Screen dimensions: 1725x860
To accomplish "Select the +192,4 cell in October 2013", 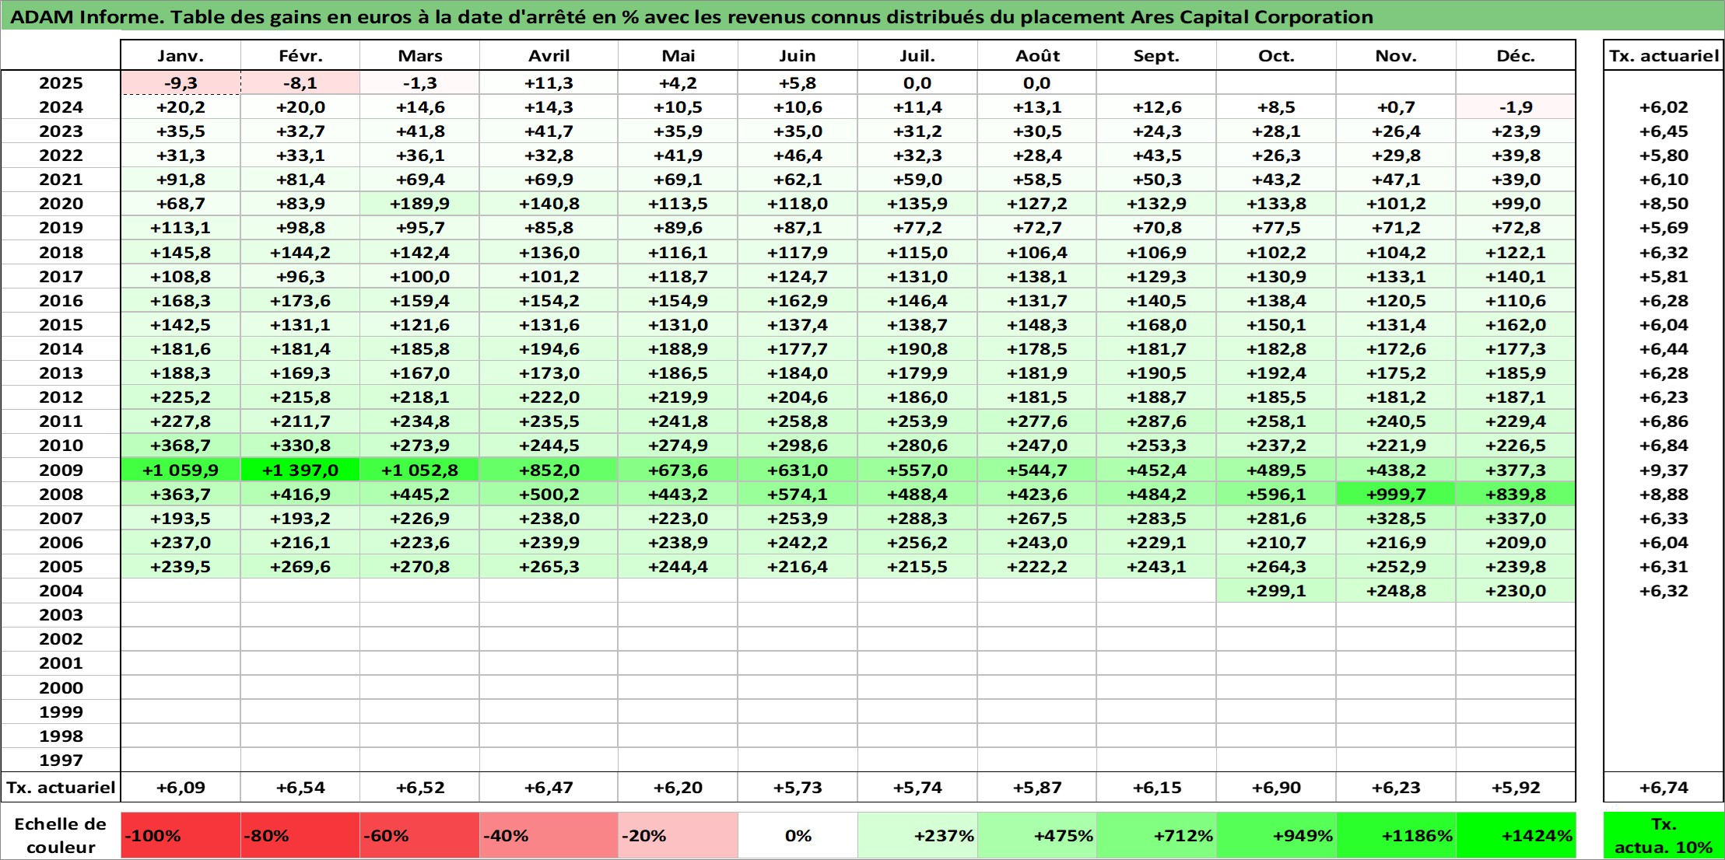I will [1276, 373].
